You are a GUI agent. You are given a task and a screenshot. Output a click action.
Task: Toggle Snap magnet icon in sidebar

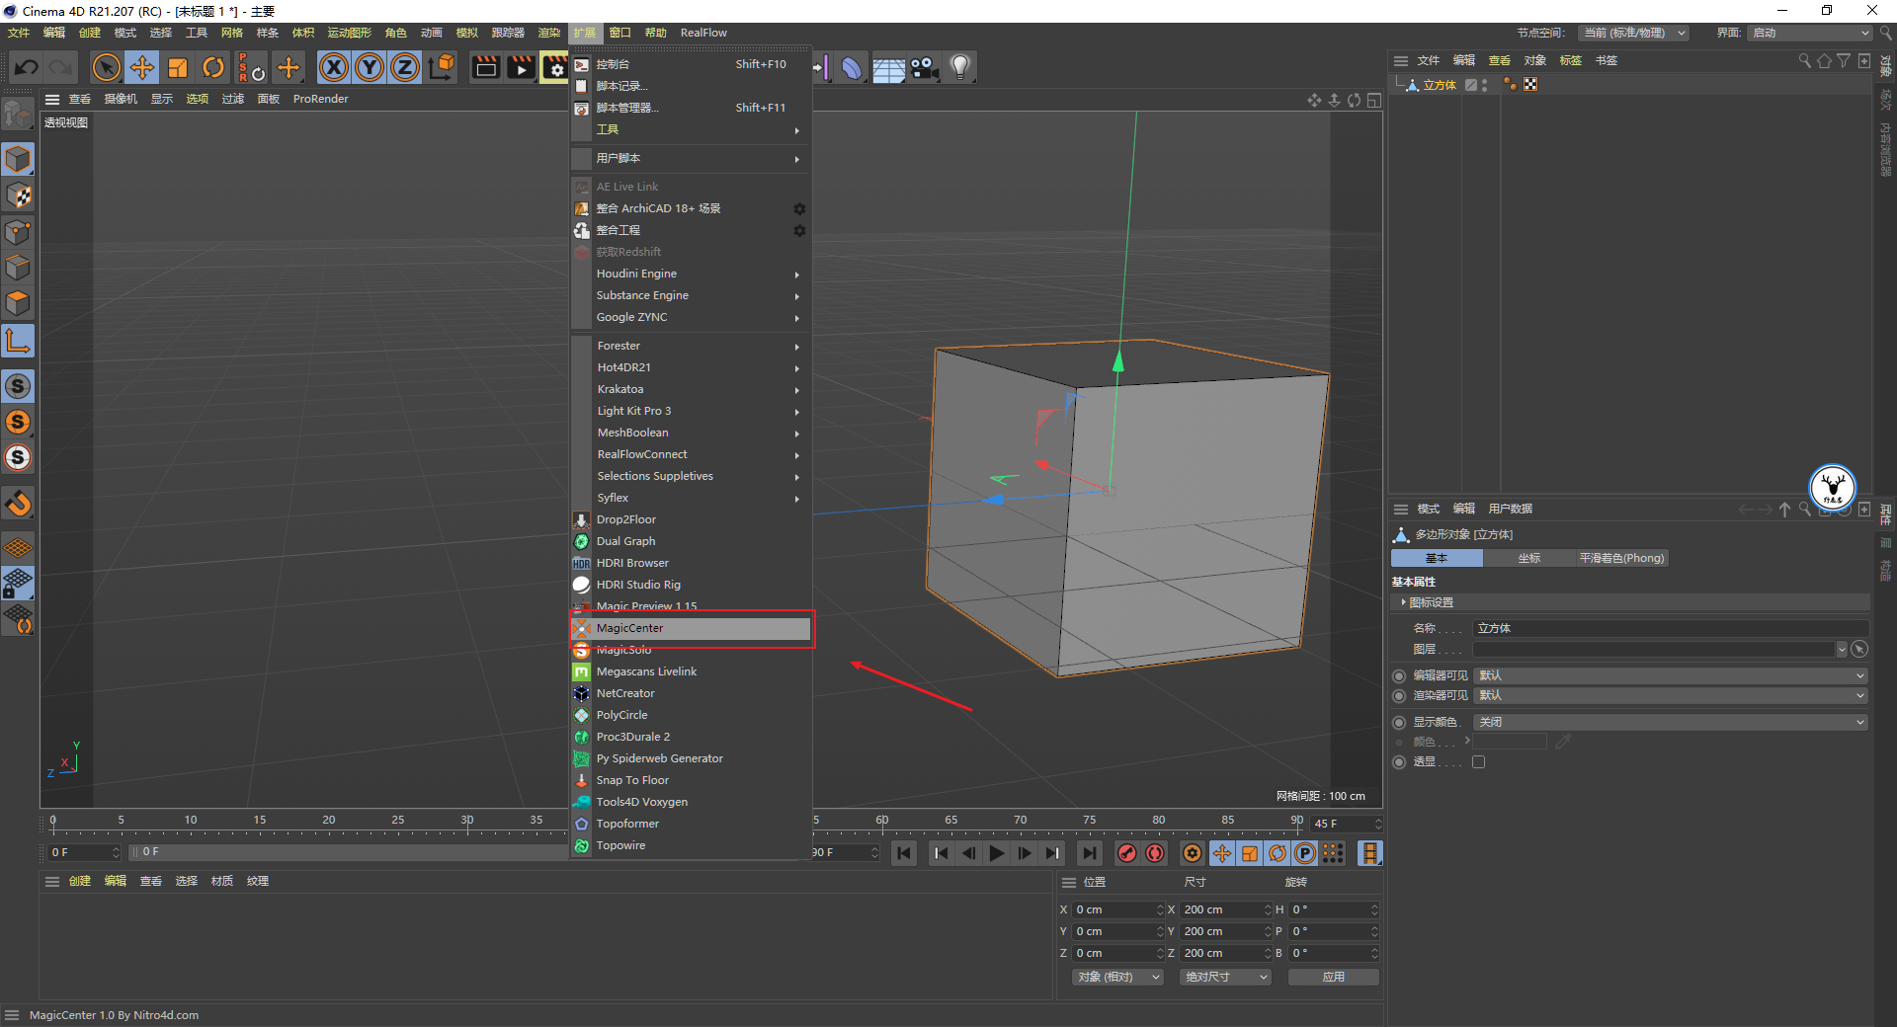18,504
